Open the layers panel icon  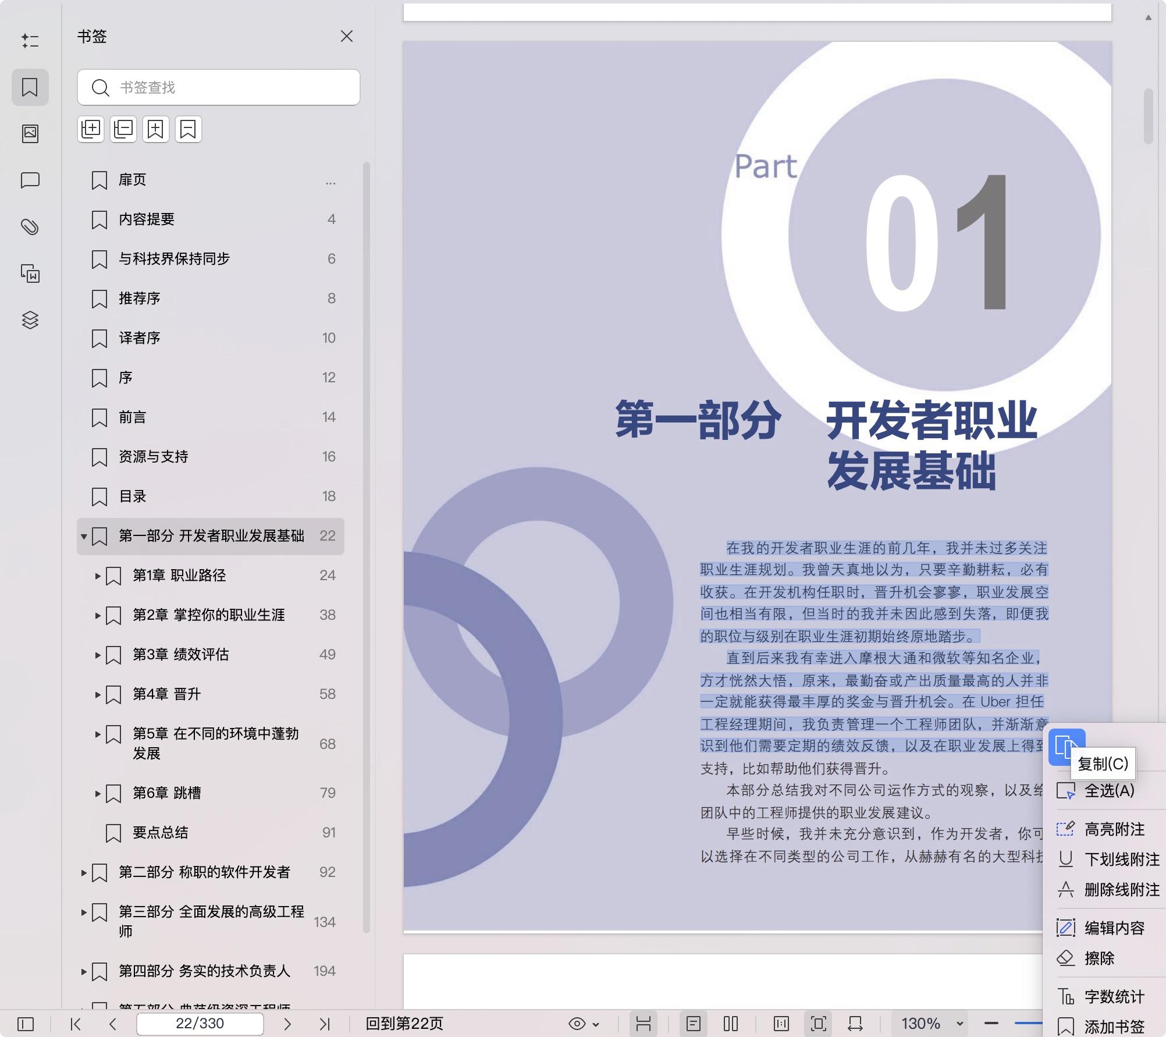(x=30, y=320)
